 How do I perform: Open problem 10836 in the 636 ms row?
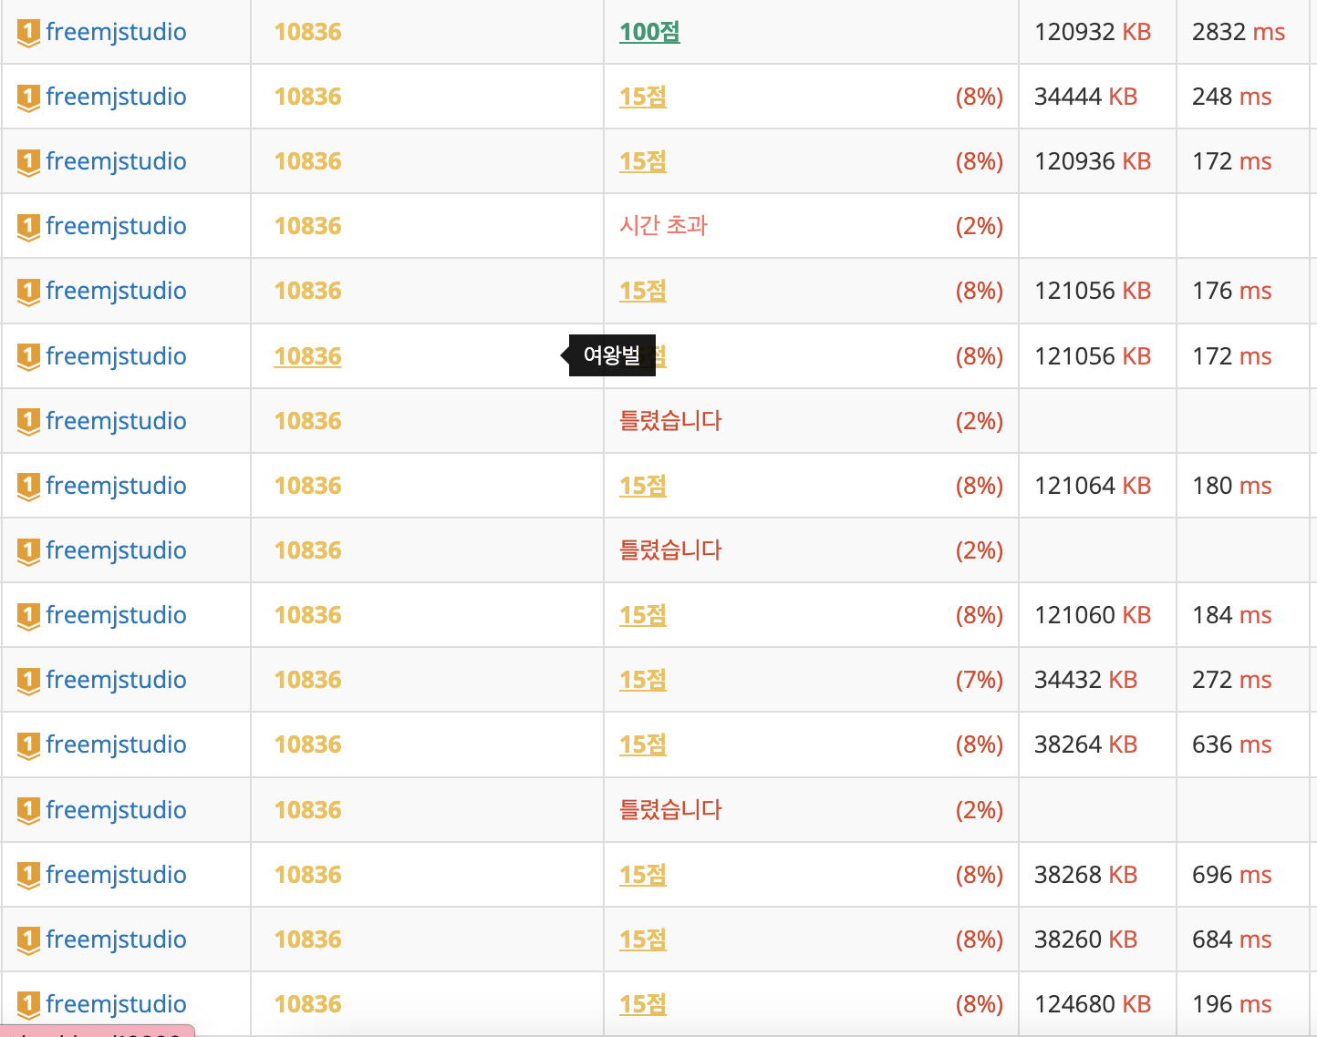click(307, 744)
